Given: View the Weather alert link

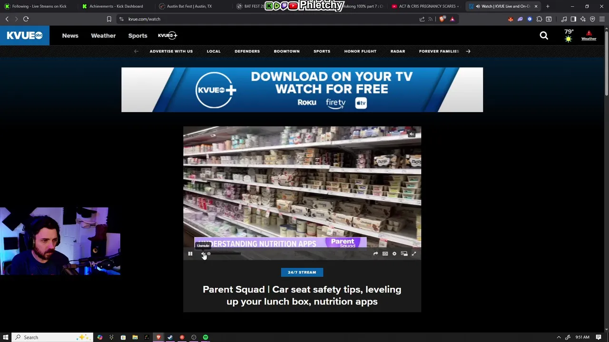Looking at the screenshot, I should (x=589, y=36).
